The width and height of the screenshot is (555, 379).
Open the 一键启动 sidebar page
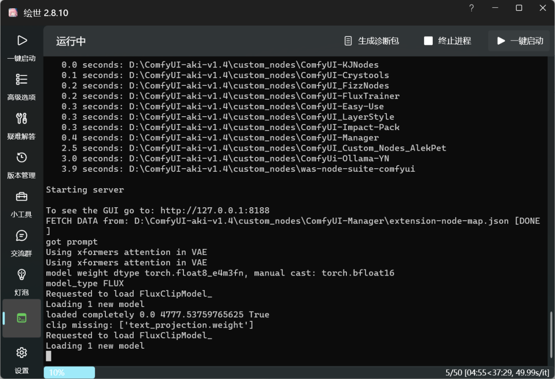pos(22,48)
